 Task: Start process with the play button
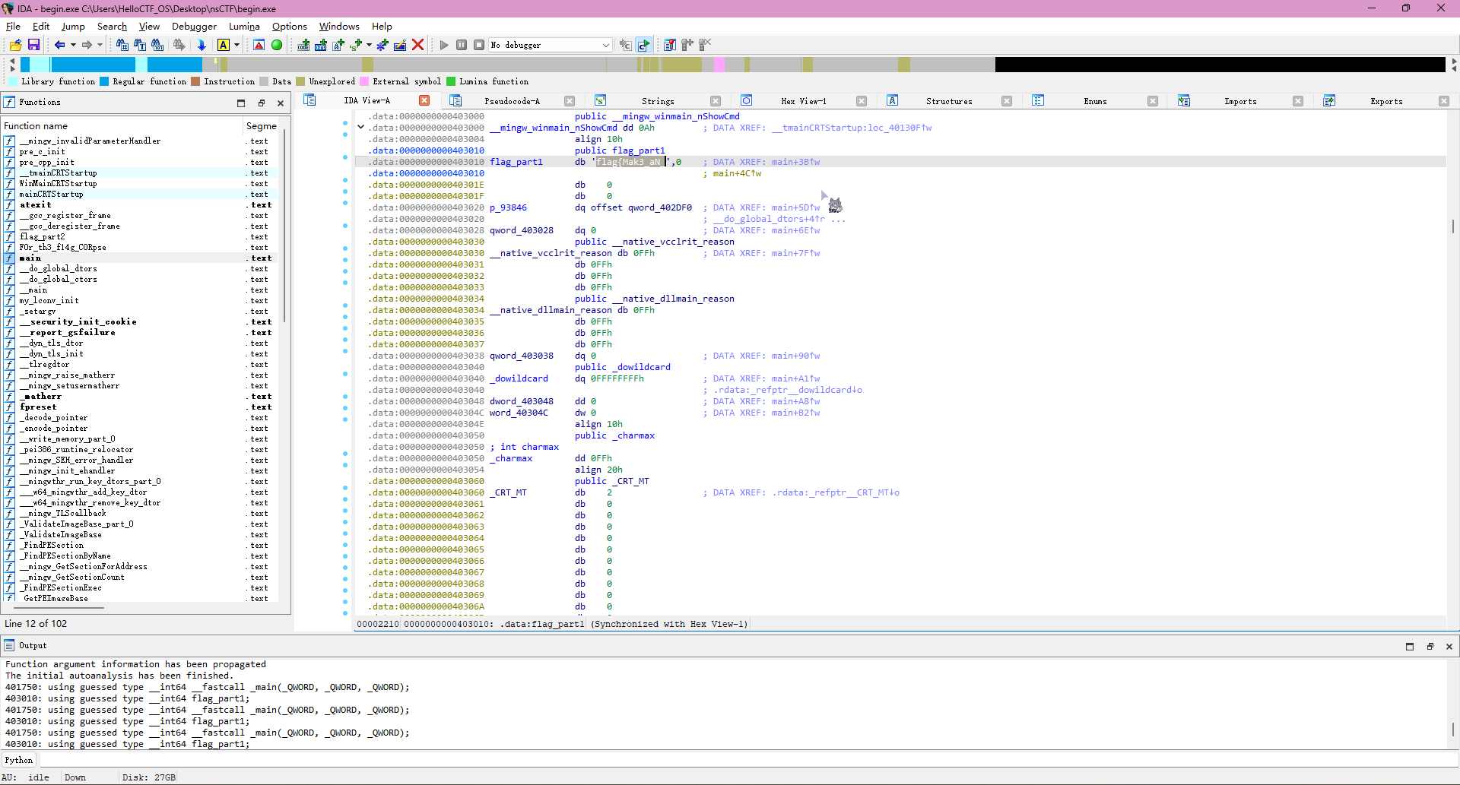tap(444, 46)
